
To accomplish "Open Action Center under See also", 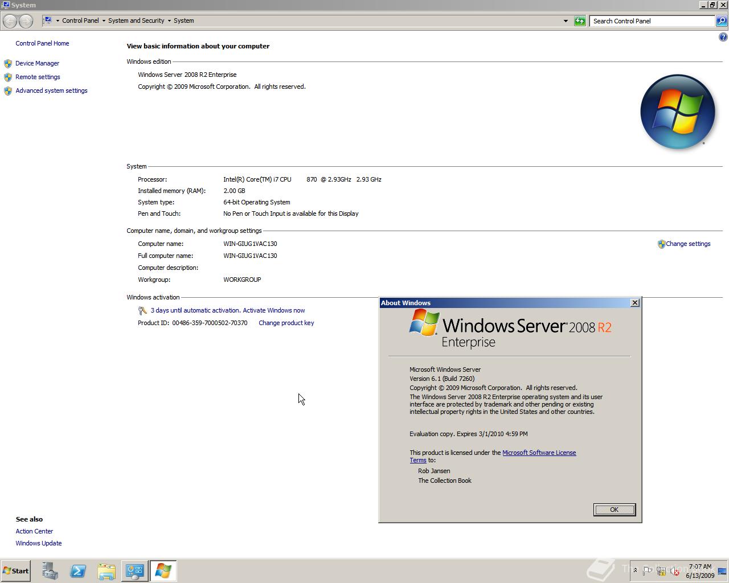I will tap(34, 531).
